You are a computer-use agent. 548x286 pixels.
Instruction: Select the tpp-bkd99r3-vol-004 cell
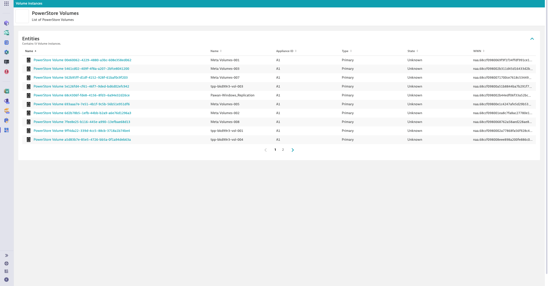tap(227, 140)
